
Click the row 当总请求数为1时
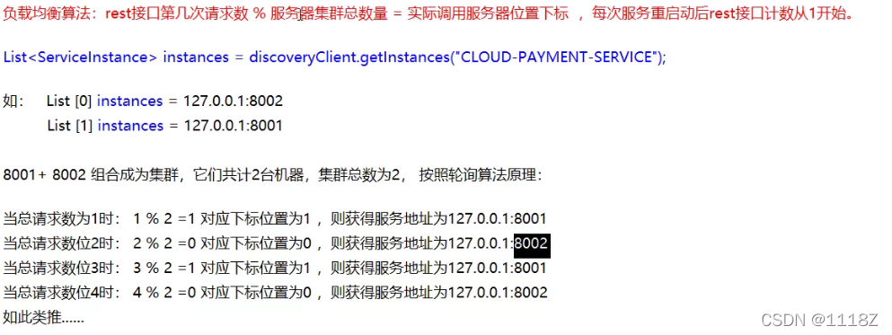pyautogui.click(x=276, y=218)
